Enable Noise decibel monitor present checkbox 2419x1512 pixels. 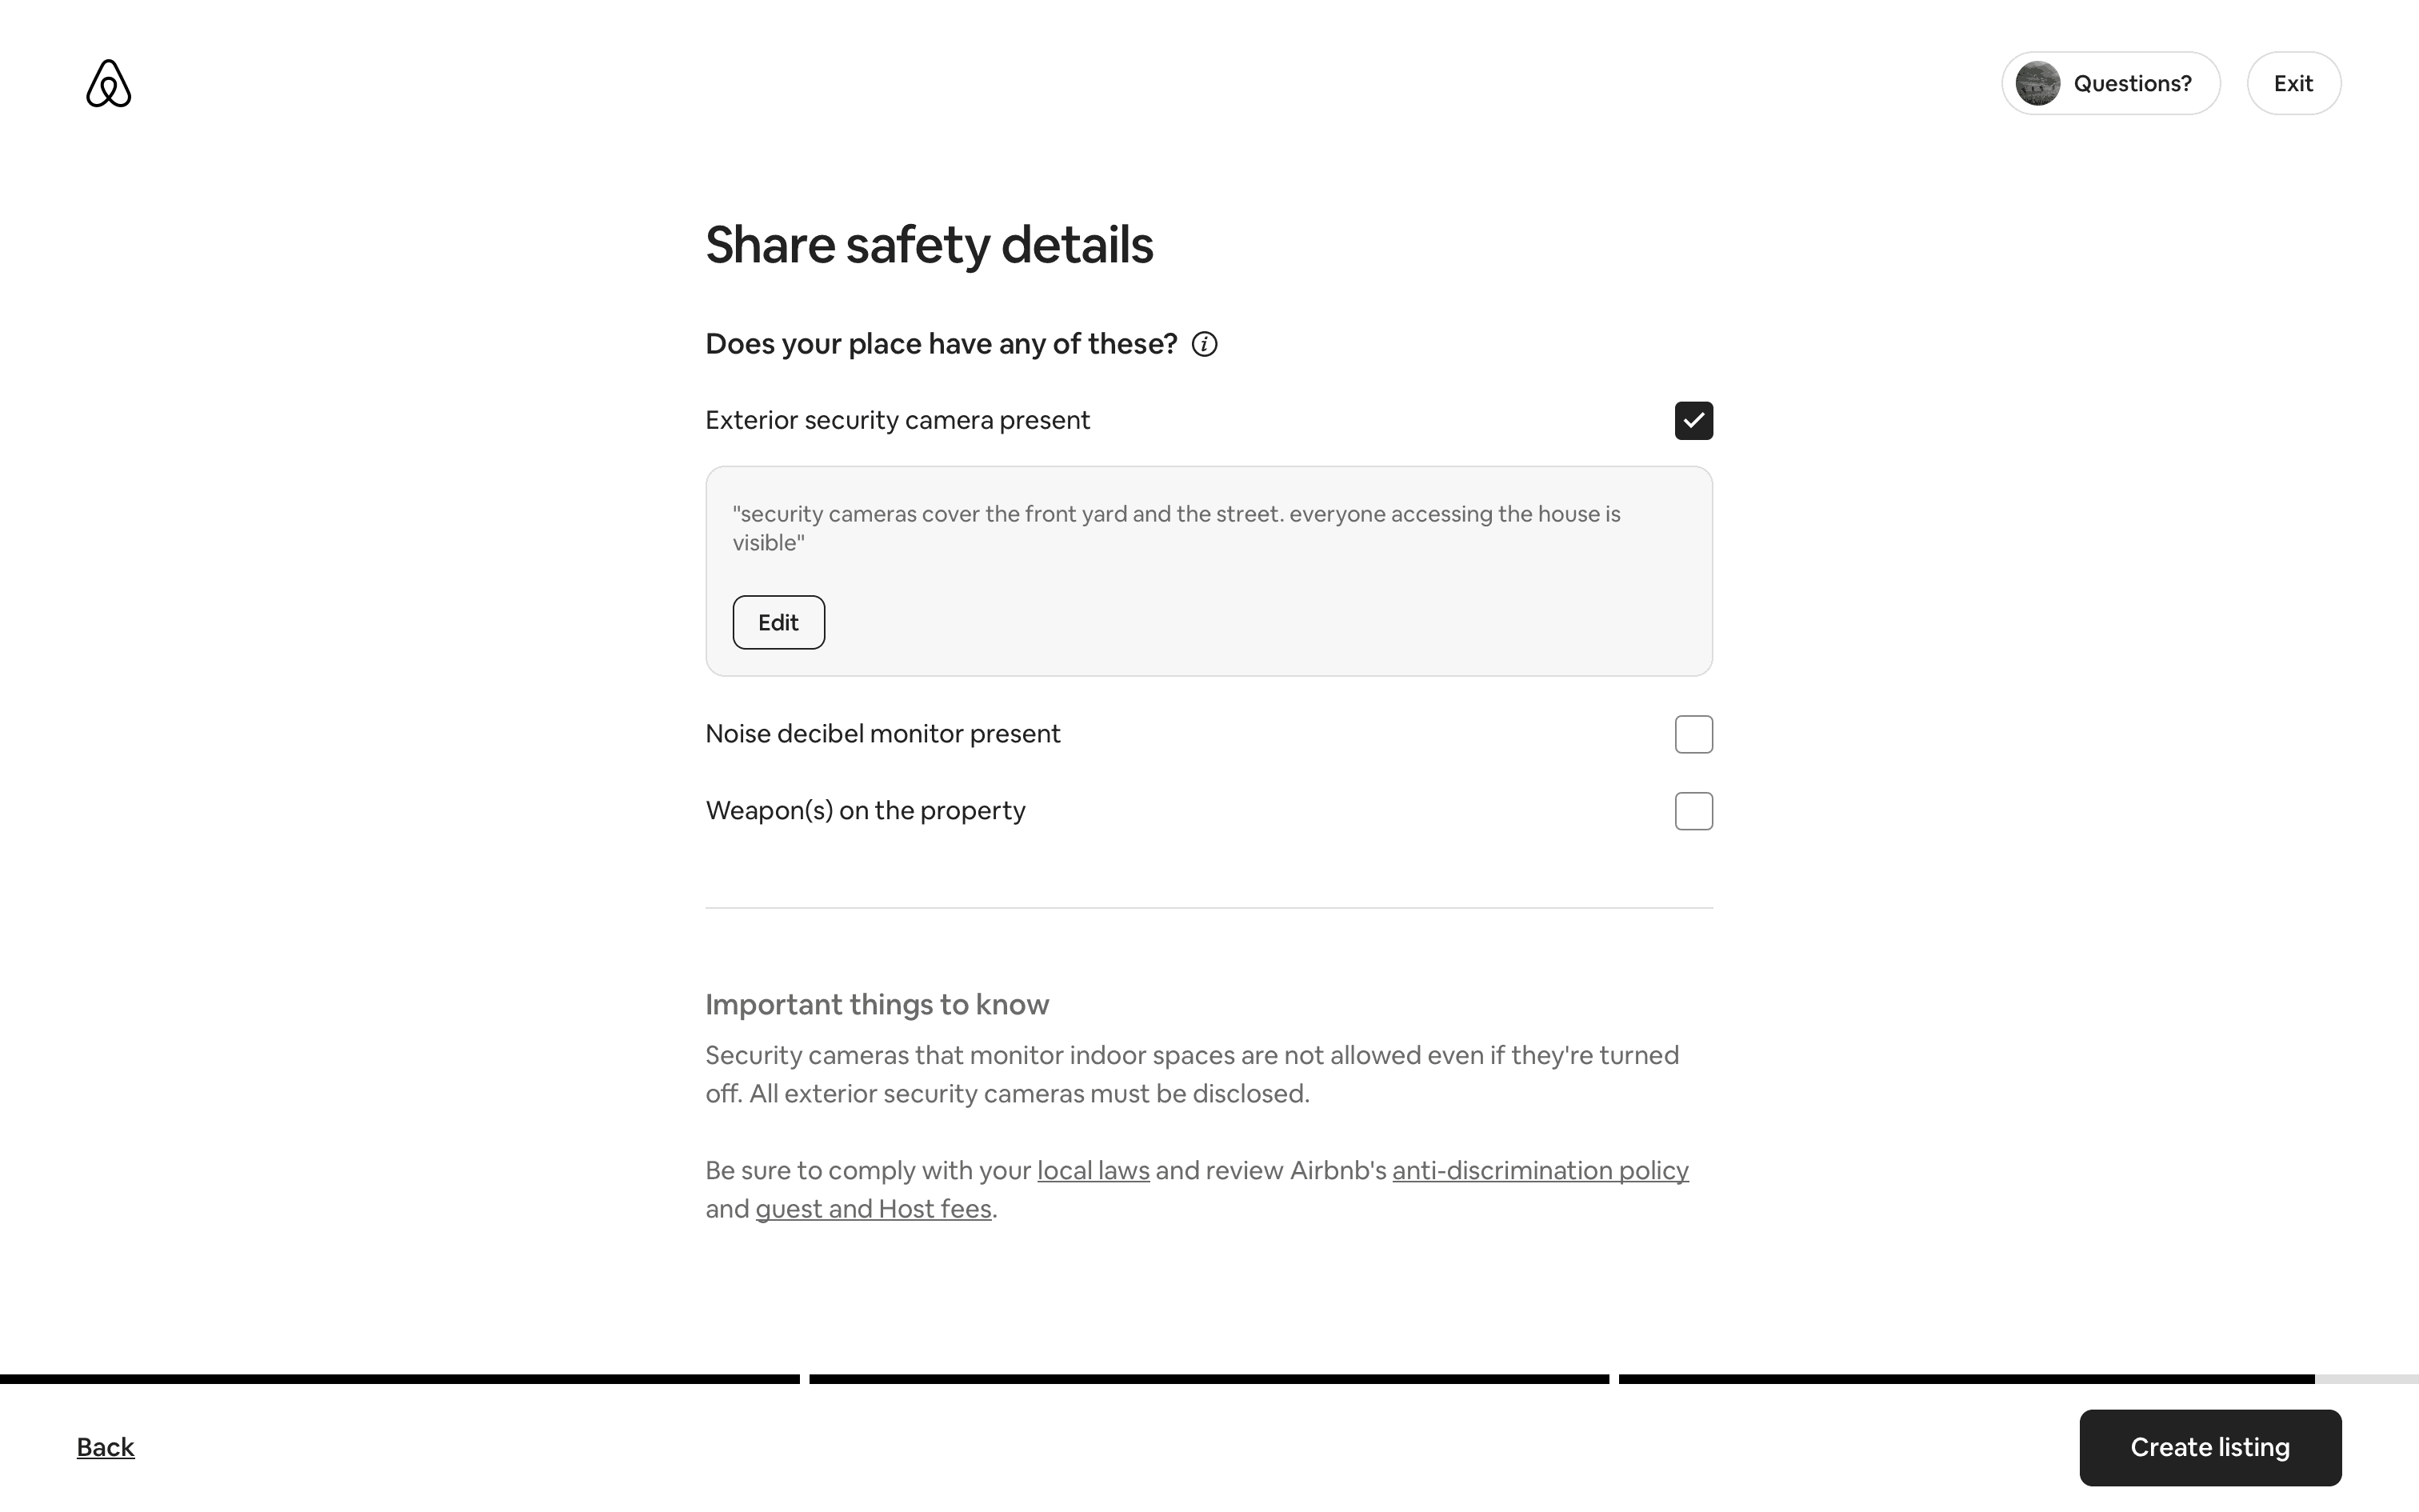tap(1693, 735)
